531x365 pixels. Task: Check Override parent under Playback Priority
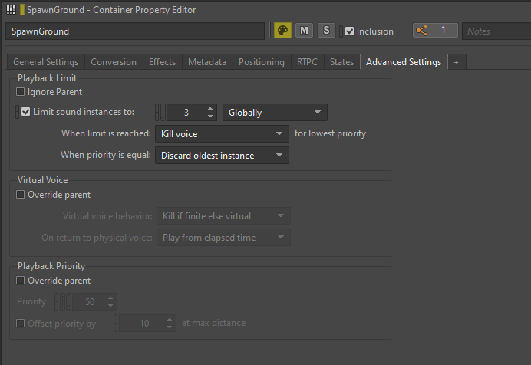(20, 281)
